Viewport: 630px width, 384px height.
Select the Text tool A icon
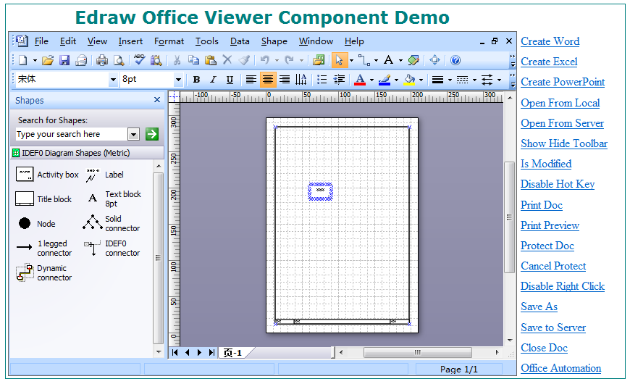pyautogui.click(x=388, y=60)
